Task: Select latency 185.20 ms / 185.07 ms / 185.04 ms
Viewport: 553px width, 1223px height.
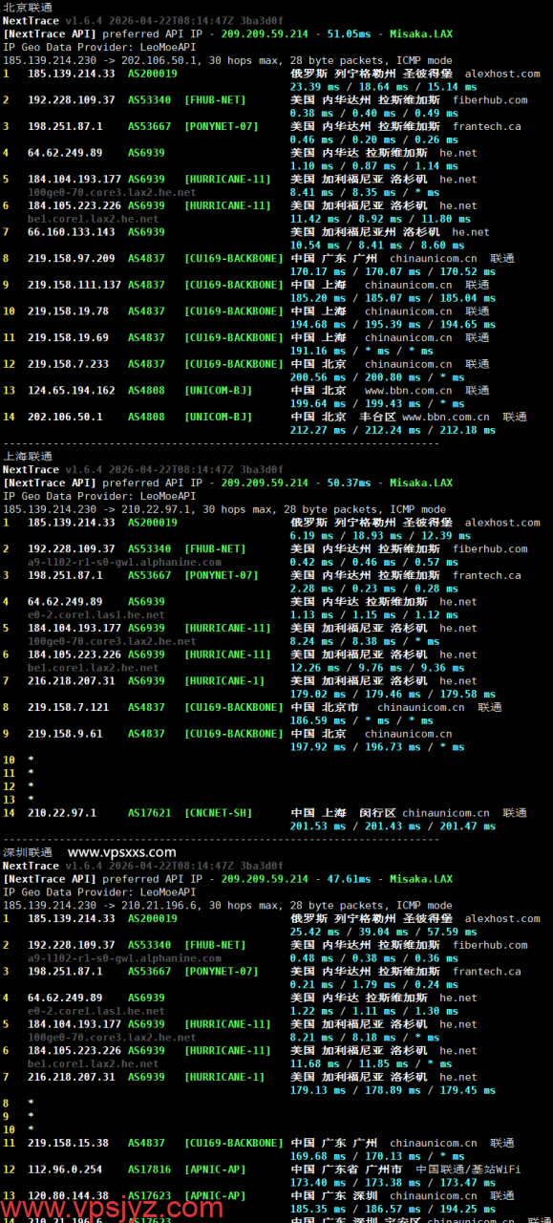Action: pyautogui.click(x=393, y=298)
